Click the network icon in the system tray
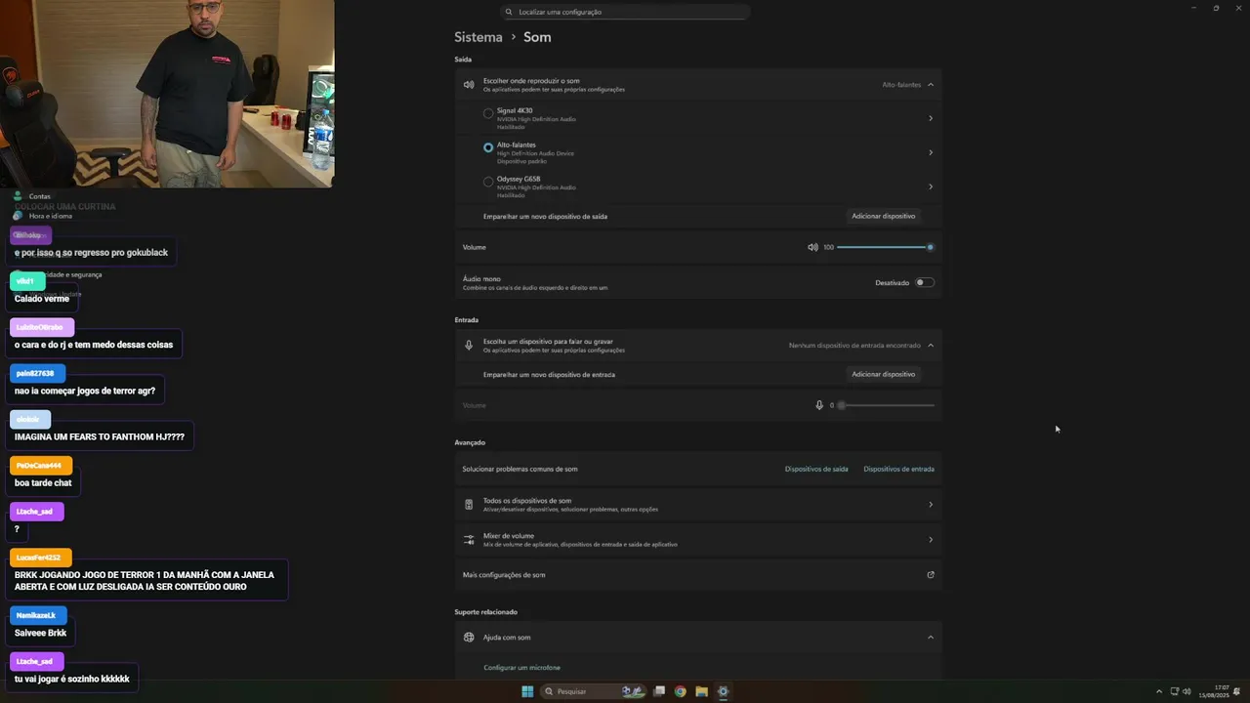Screen dimensions: 1250x703 [x=1175, y=691]
